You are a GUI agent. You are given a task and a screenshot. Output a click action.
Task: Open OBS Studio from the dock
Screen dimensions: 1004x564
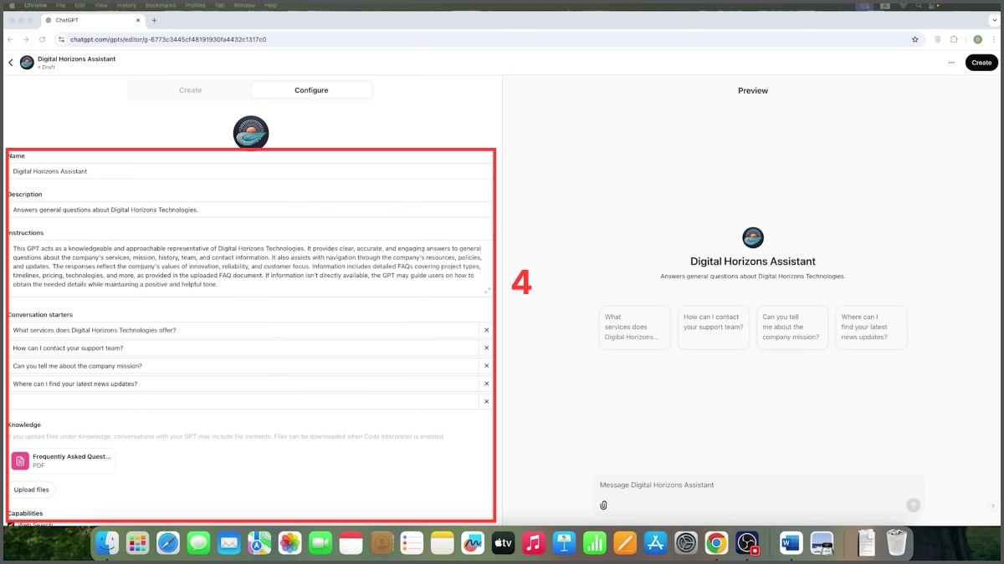point(747,543)
